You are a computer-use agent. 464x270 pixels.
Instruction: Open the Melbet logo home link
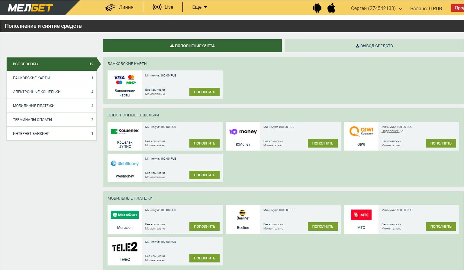click(30, 8)
